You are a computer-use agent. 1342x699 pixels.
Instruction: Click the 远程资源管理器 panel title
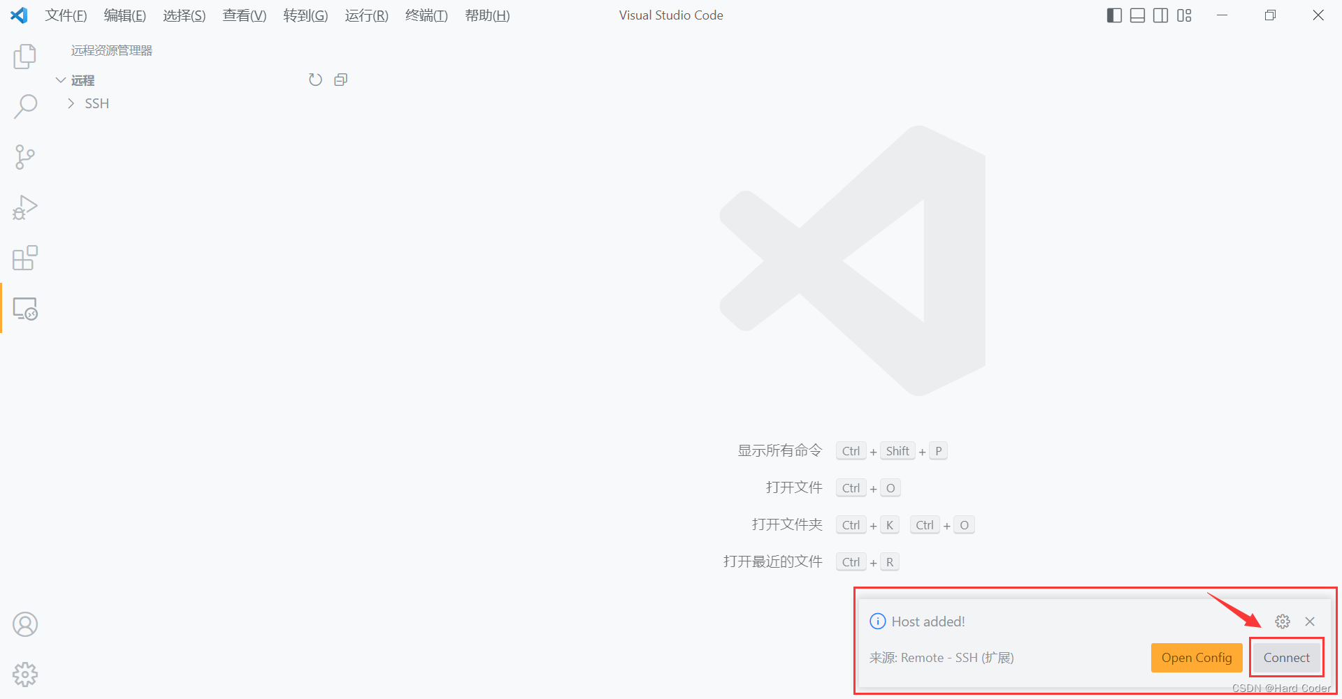coord(112,50)
